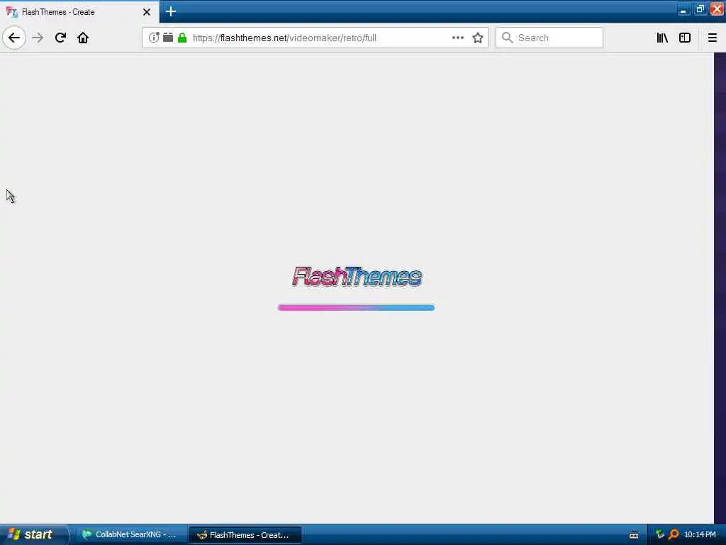This screenshot has height=545, width=726.
Task: Bookmark this page with the star
Action: tap(478, 38)
